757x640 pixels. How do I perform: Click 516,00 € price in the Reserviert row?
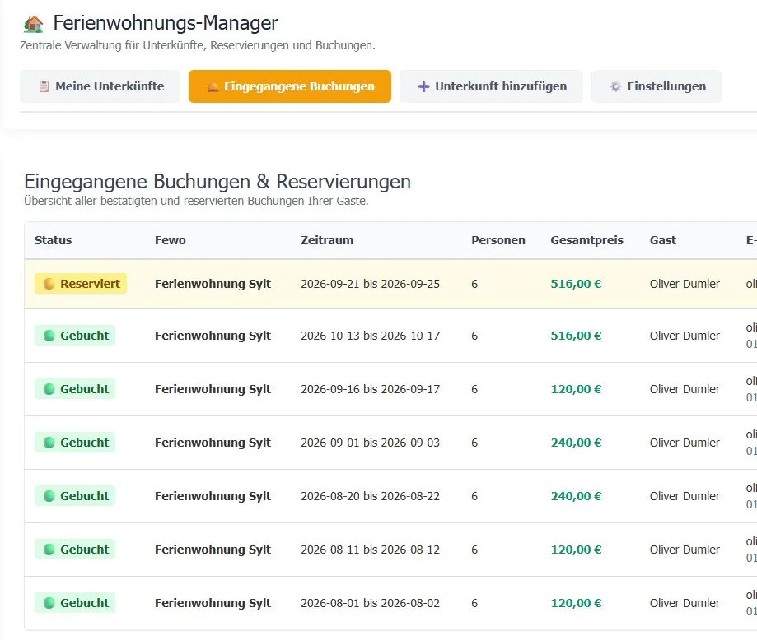point(576,284)
